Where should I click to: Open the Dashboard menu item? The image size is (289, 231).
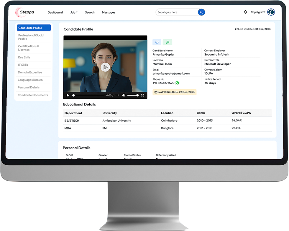55,12
